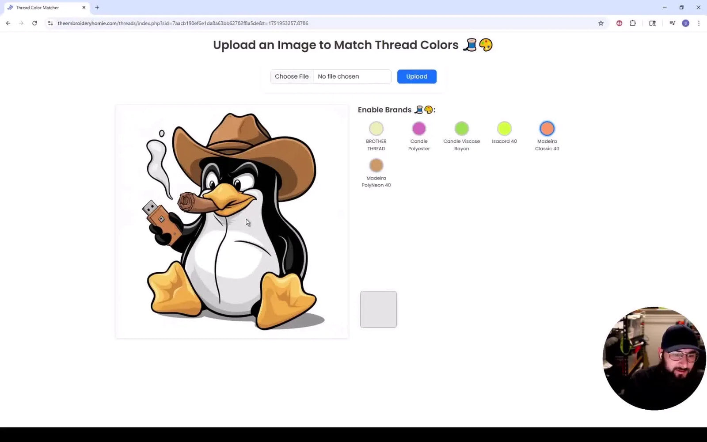Open the browser extensions puzzle icon
Viewport: 707px width, 442px height.
[x=633, y=23]
